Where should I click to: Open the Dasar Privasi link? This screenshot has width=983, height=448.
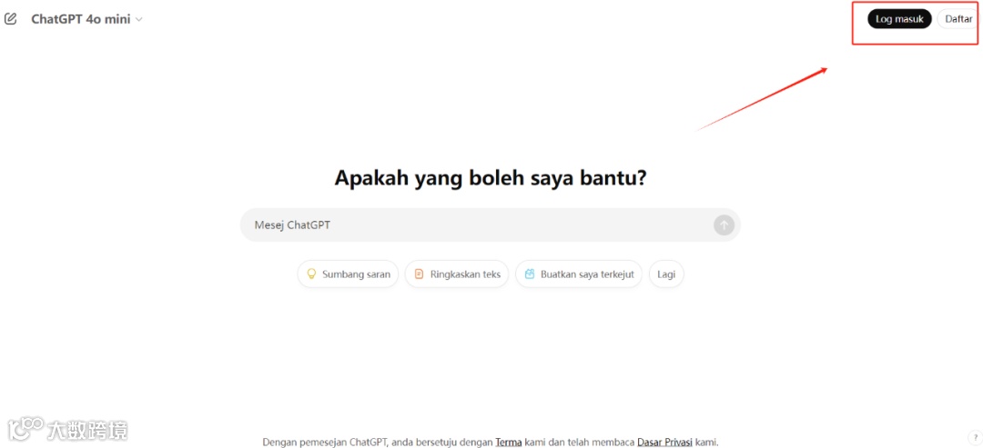click(x=664, y=442)
